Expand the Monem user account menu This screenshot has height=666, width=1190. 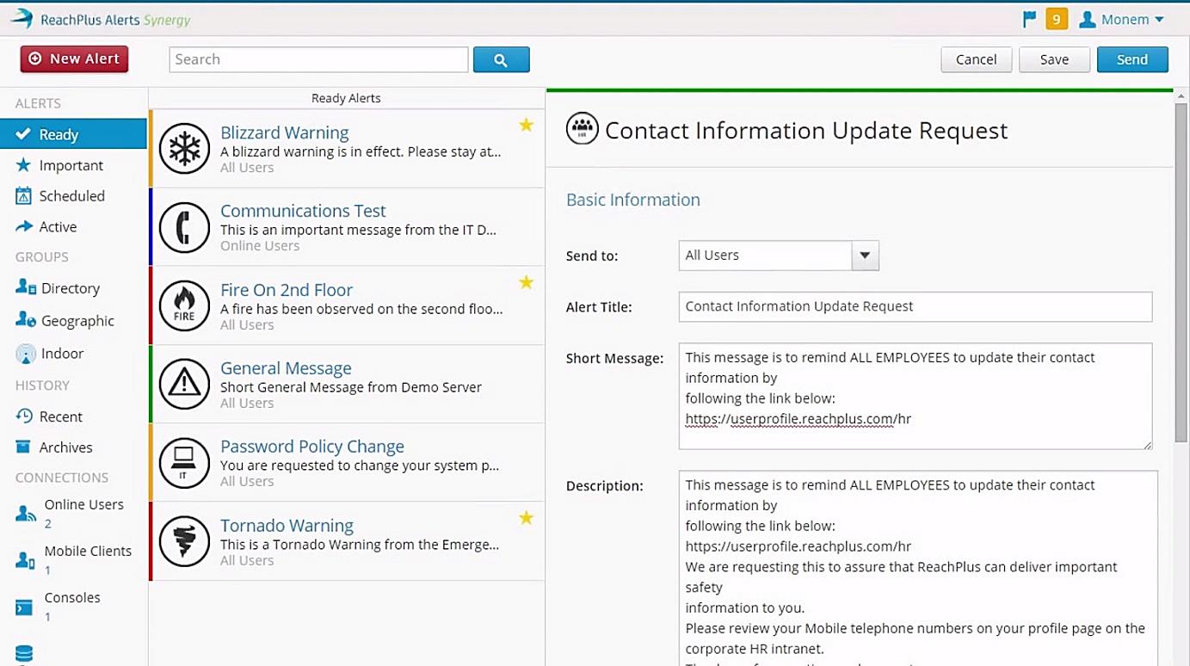point(1121,18)
